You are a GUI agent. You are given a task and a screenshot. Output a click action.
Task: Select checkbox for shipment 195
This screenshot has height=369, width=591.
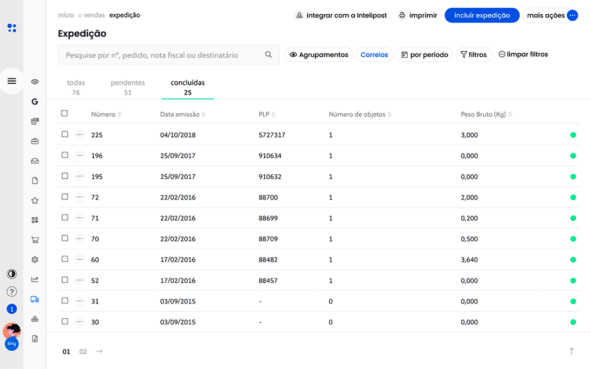pos(65,176)
